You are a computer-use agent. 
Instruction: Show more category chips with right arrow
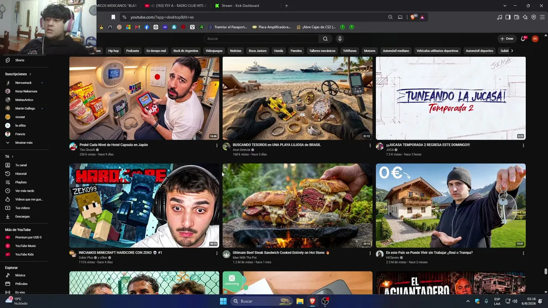click(512, 51)
